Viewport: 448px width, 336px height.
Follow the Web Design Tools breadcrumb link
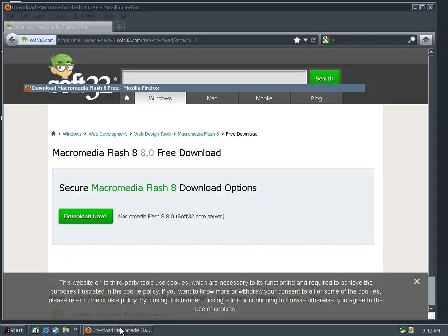tap(152, 134)
